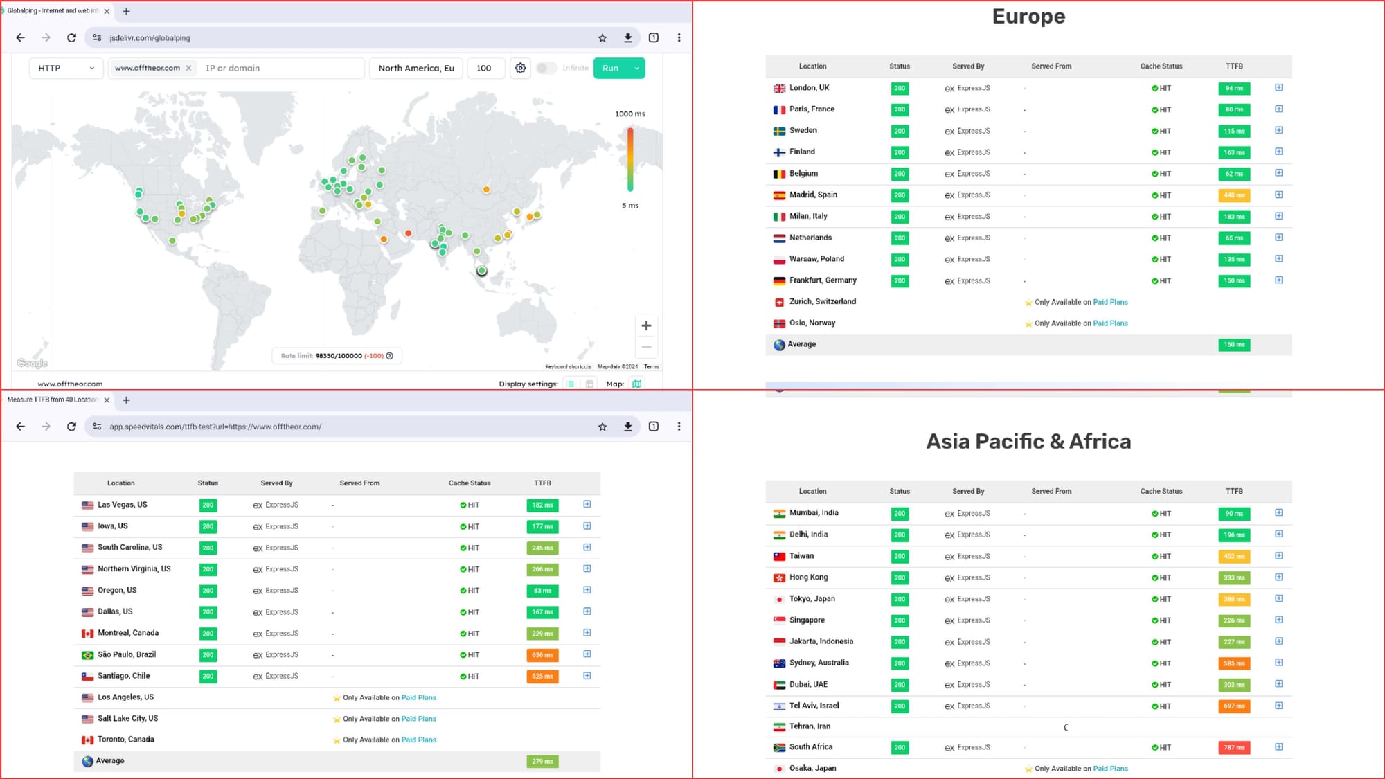Viewport: 1385px width, 779px height.
Task: Zoom in on the Globalping map
Action: point(646,325)
